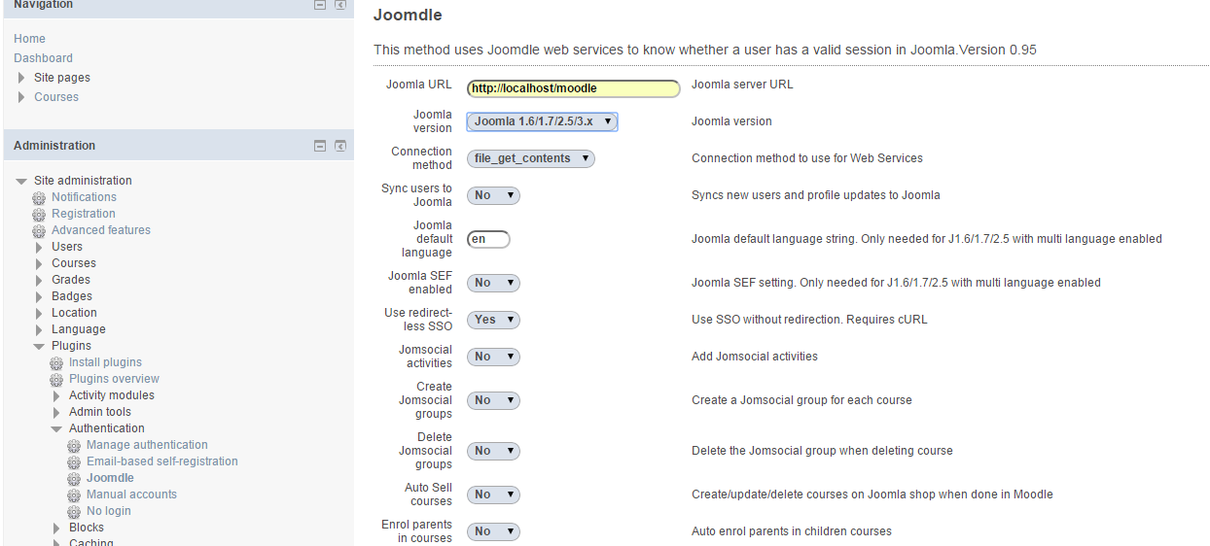Expand the Site pages tree node
1210x546 pixels.
point(22,78)
